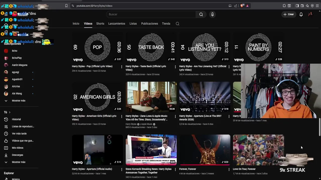
Task: Switch to the Inicio channel tab
Action: [x=76, y=24]
